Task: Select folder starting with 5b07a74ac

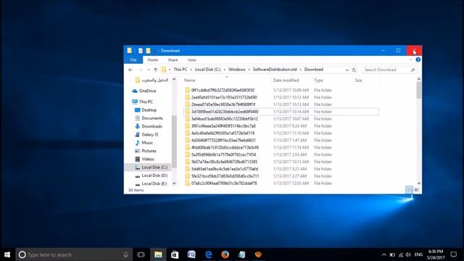Action: 224,162
